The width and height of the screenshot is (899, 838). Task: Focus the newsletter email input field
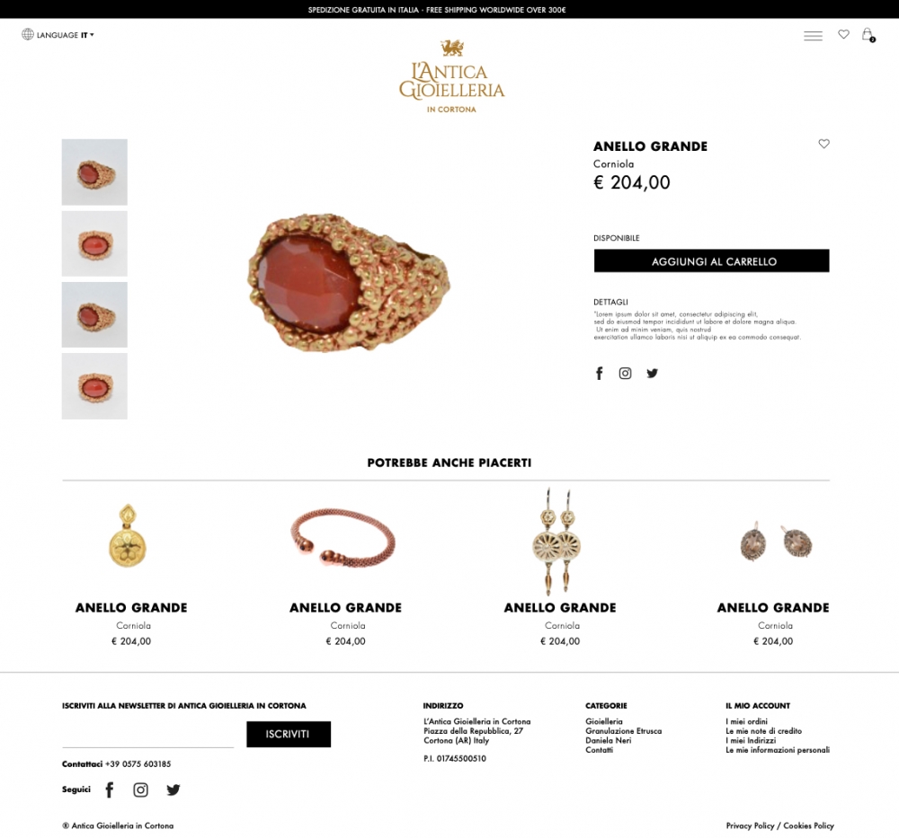coord(148,736)
